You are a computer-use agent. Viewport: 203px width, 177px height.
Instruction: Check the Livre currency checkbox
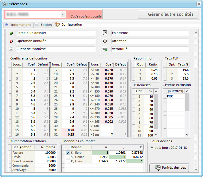[x=68, y=162]
